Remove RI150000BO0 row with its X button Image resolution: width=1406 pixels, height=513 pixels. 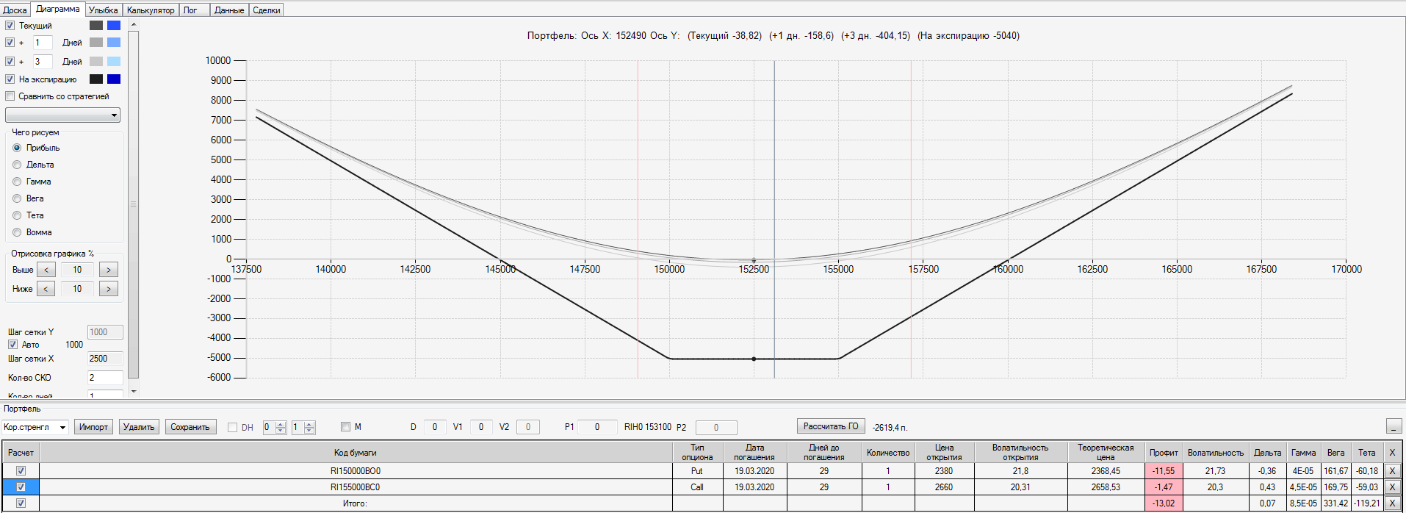(x=1391, y=471)
